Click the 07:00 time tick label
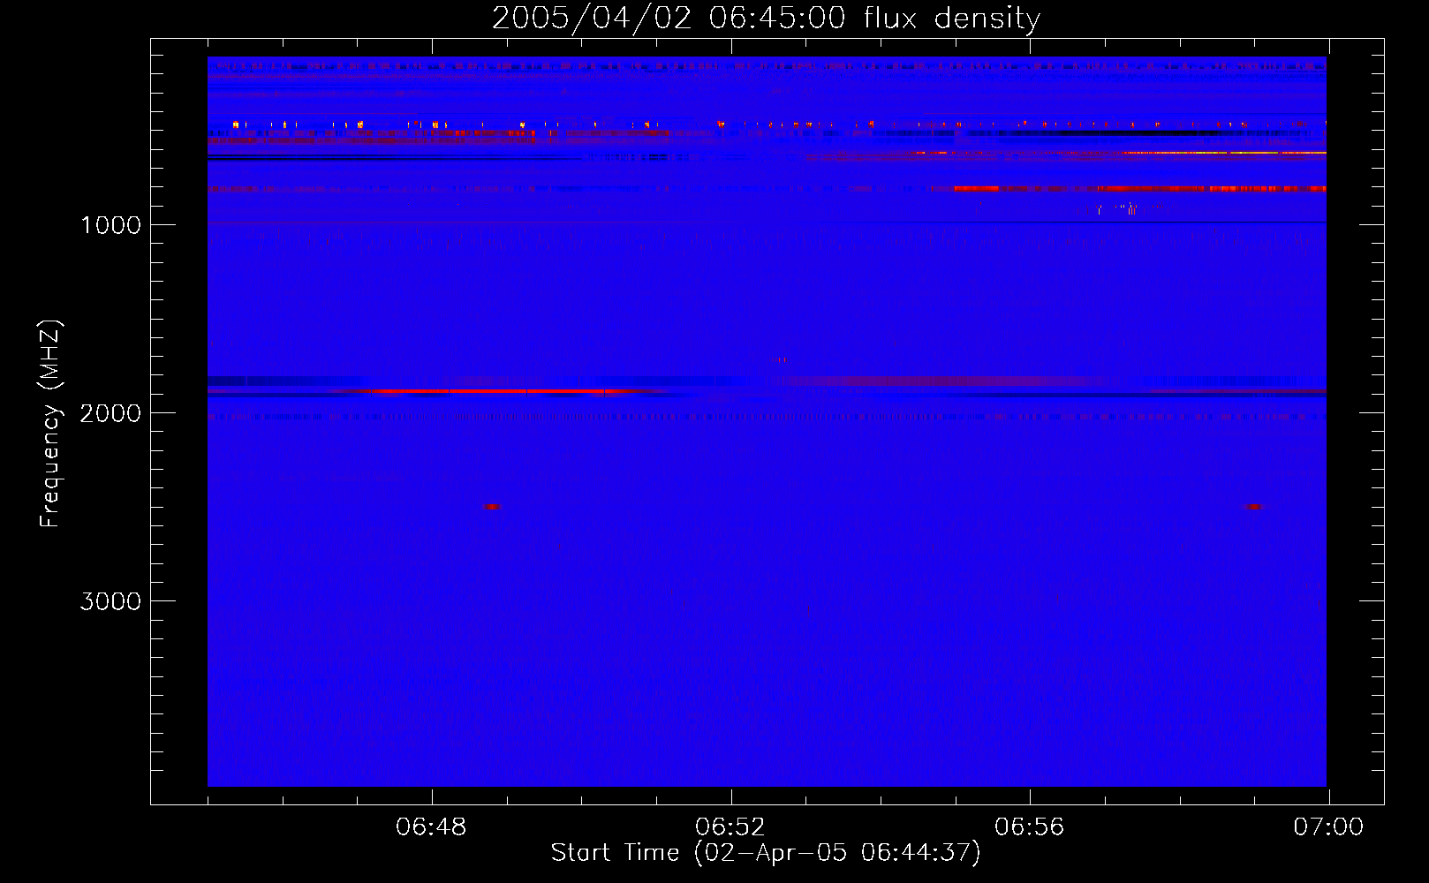 click(1328, 827)
